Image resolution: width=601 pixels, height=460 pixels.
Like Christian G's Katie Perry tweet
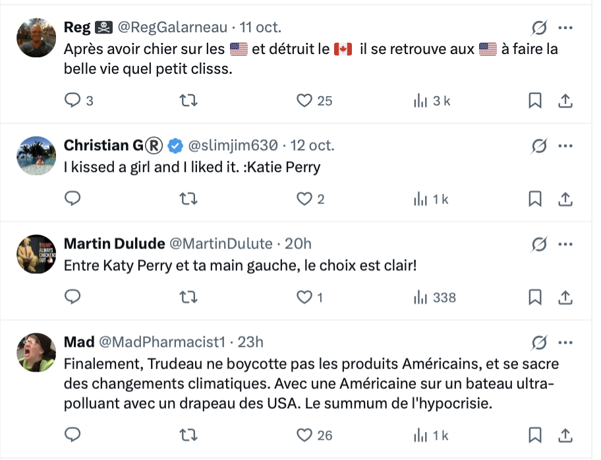[x=304, y=199]
